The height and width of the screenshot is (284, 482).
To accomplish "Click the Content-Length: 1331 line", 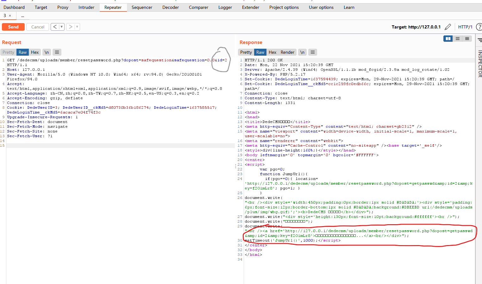I will [270, 103].
